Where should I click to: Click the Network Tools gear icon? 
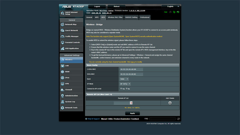(62, 108)
